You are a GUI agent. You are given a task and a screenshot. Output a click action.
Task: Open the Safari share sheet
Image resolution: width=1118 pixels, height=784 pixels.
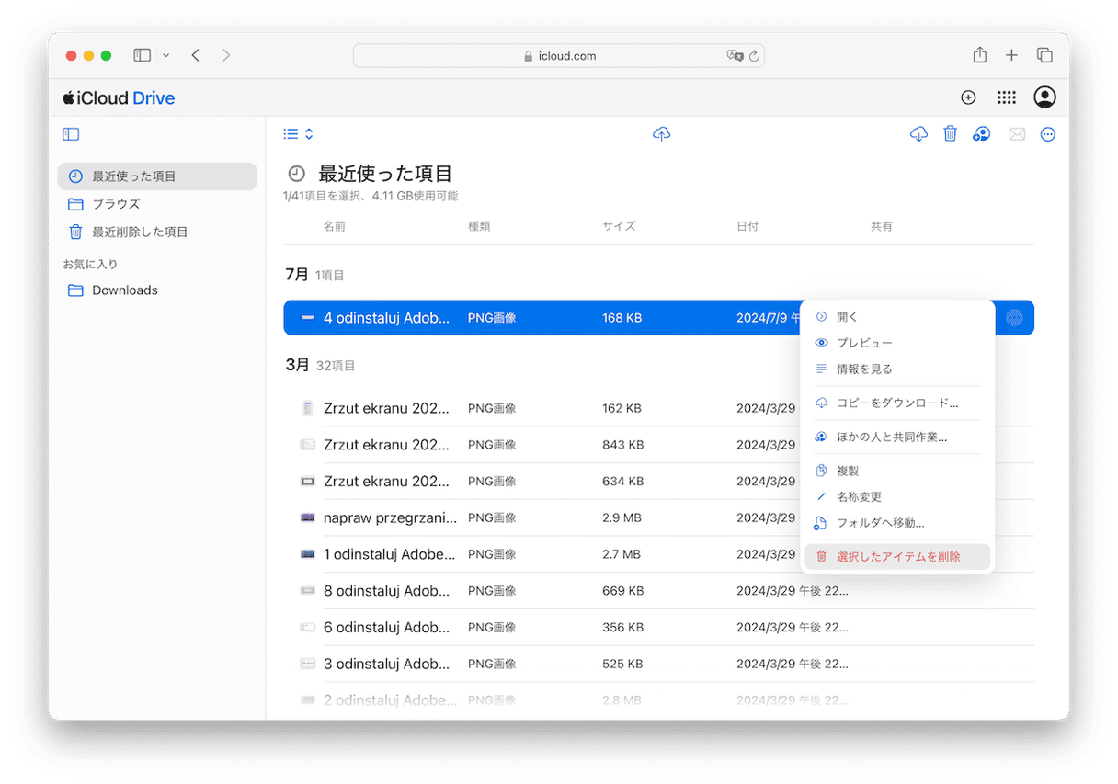coord(980,55)
